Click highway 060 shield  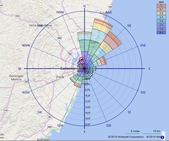50,127
